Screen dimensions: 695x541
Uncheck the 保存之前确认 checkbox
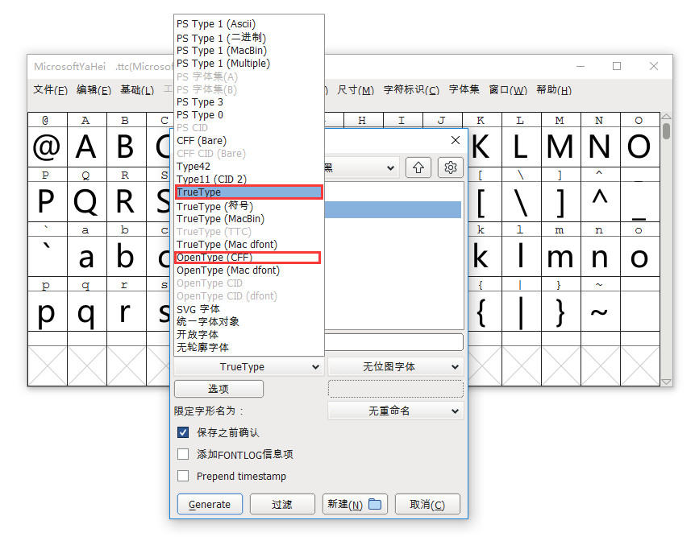click(182, 432)
